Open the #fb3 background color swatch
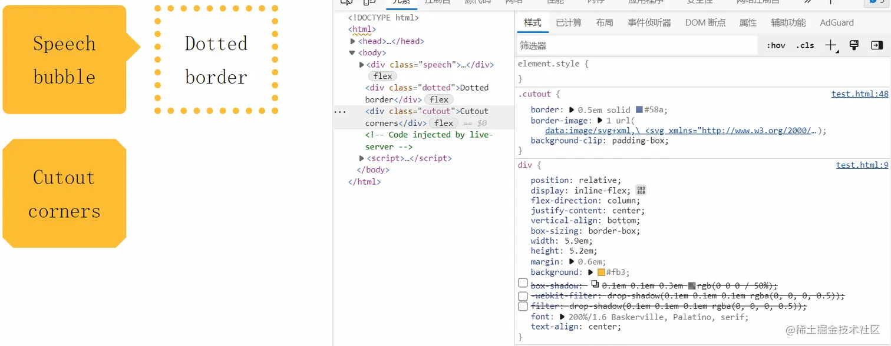This screenshot has height=346, width=891. point(601,272)
